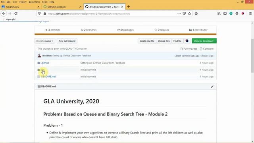The width and height of the screenshot is (254, 143).
Task: Open the .github folder link
Action: point(45,63)
